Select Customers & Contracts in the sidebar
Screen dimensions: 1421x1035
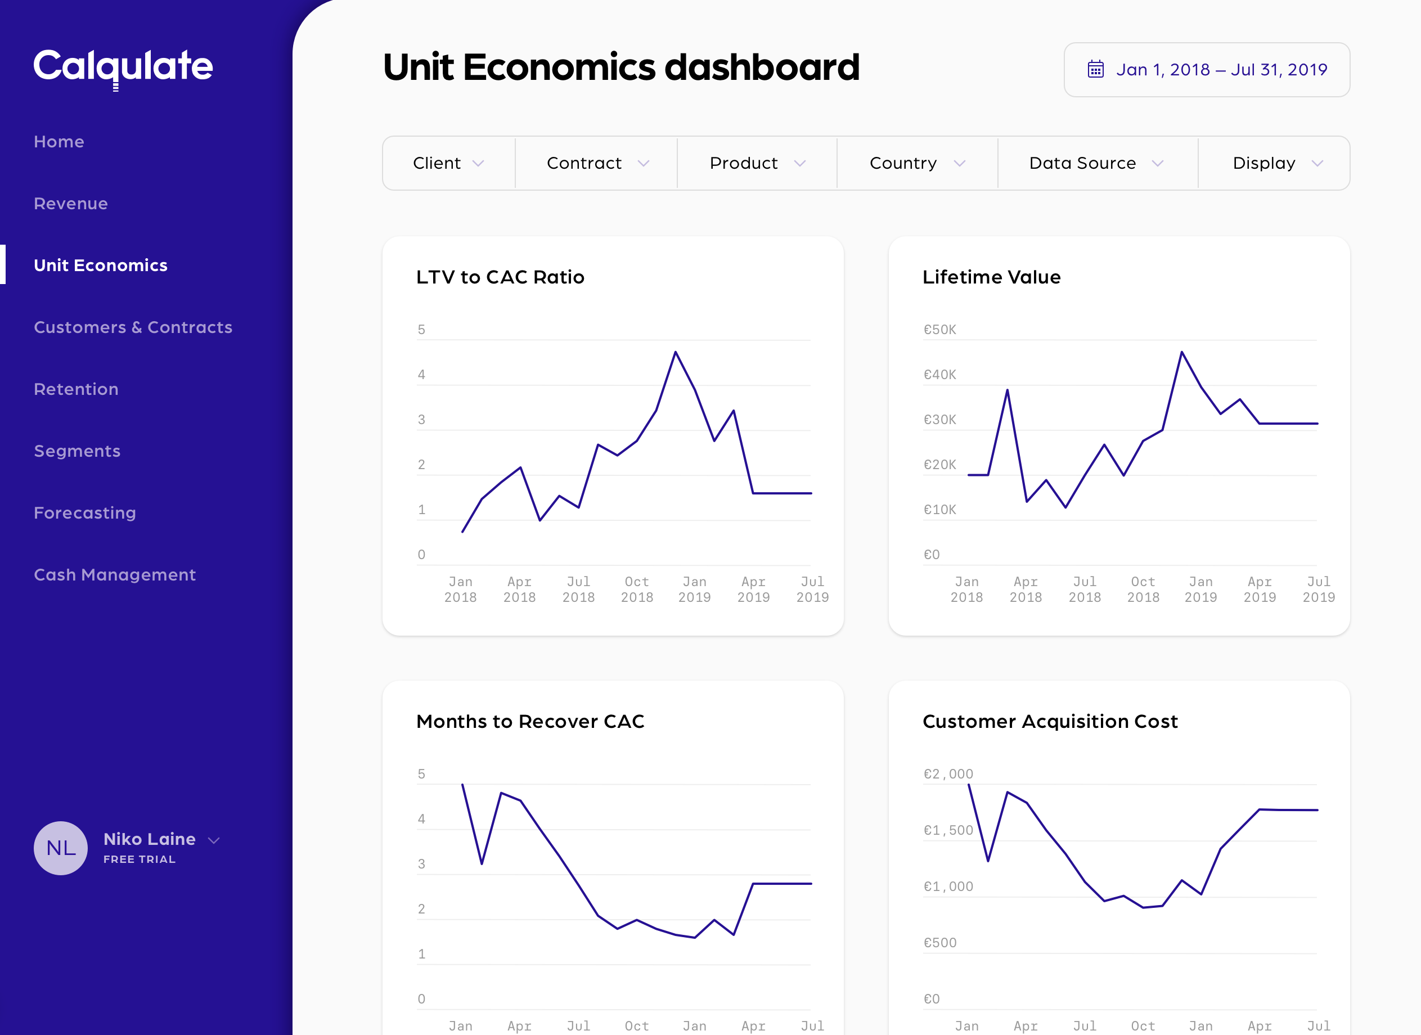point(133,327)
